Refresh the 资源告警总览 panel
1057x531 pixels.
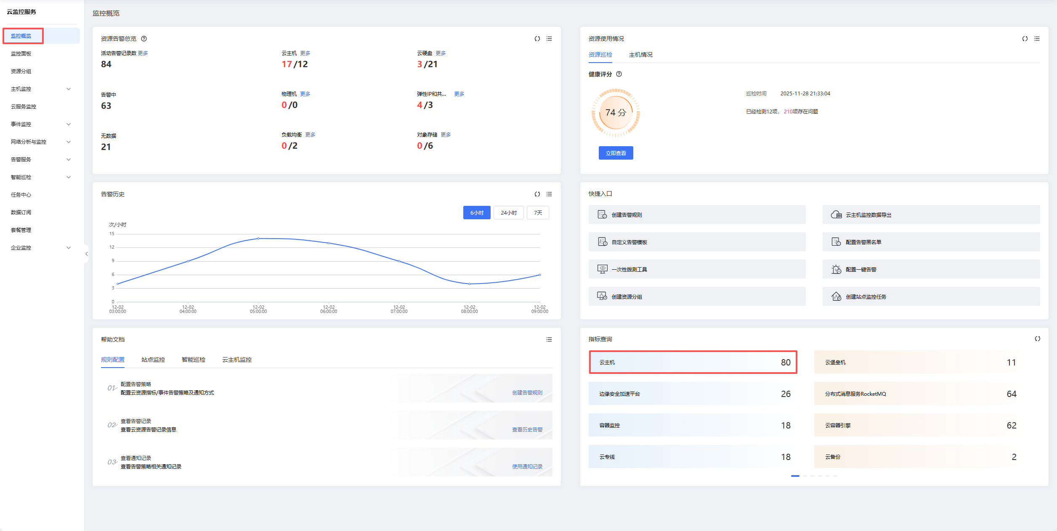coord(537,39)
